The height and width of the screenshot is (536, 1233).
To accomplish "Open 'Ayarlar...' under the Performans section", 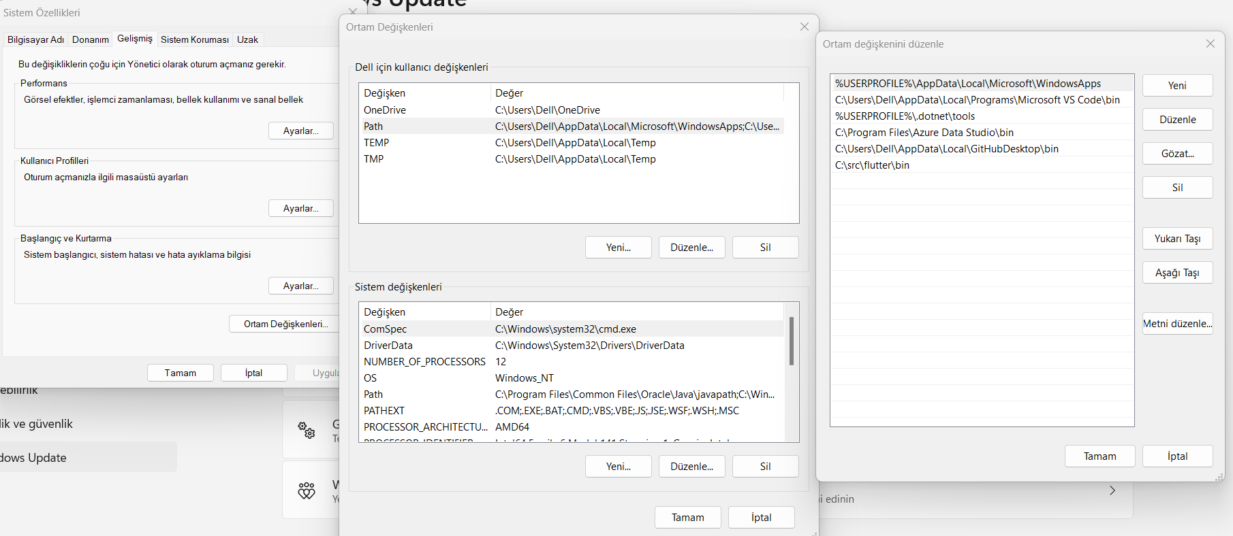I will pos(300,131).
